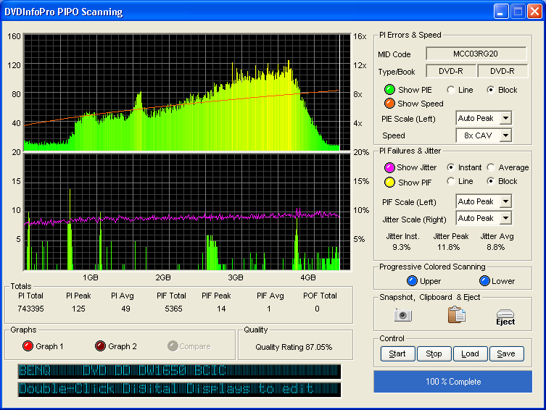
Task: Open the Jitter Scale dropdown
Action: pos(505,218)
